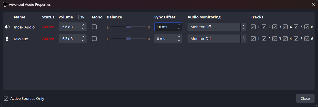The image size is (318, 107).
Task: Increase Index Audio volume with up arrow
Action: [x=83, y=25]
